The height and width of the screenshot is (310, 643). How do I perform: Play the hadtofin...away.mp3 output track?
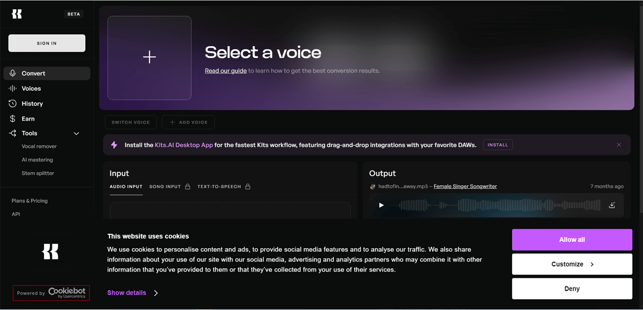tap(382, 205)
